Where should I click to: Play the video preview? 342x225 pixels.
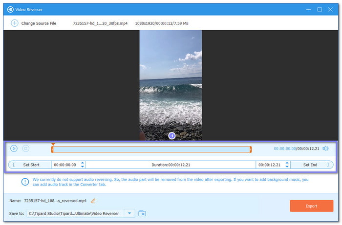click(14, 149)
